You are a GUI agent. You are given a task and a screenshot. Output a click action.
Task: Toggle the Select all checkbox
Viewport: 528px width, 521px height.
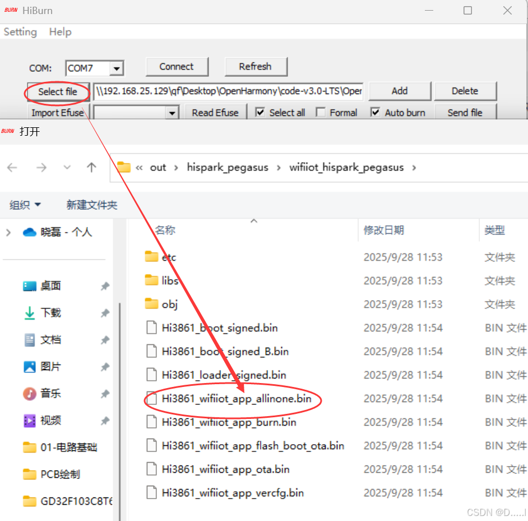point(260,112)
